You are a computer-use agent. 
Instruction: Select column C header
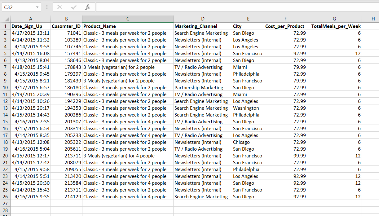coord(128,19)
